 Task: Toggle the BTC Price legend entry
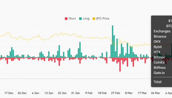coord(101,19)
